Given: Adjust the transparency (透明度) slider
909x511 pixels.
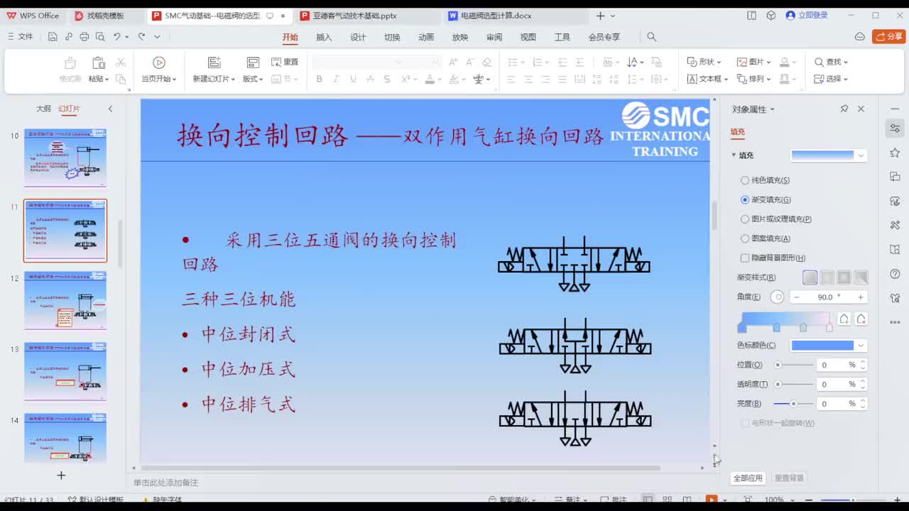Looking at the screenshot, I should pos(778,384).
